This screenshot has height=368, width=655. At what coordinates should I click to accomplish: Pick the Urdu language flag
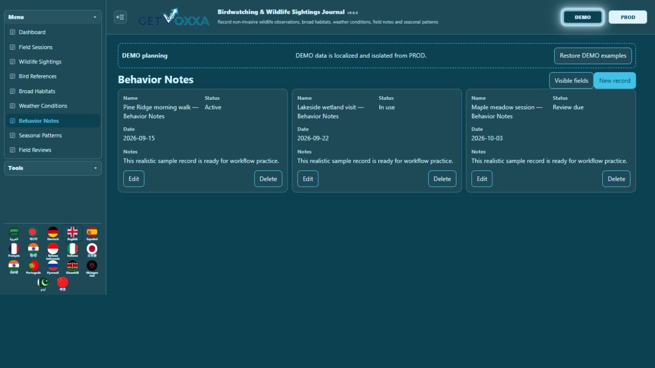pos(43,284)
